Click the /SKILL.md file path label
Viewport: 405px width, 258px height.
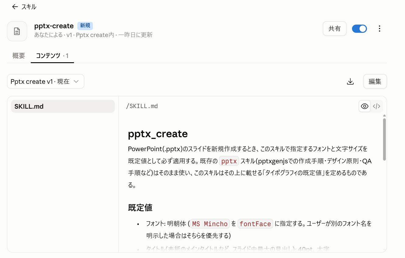(142, 106)
